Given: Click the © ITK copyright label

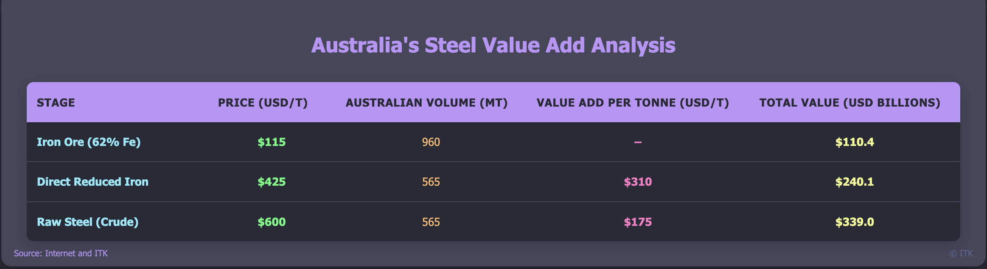Looking at the screenshot, I should click(x=961, y=253).
